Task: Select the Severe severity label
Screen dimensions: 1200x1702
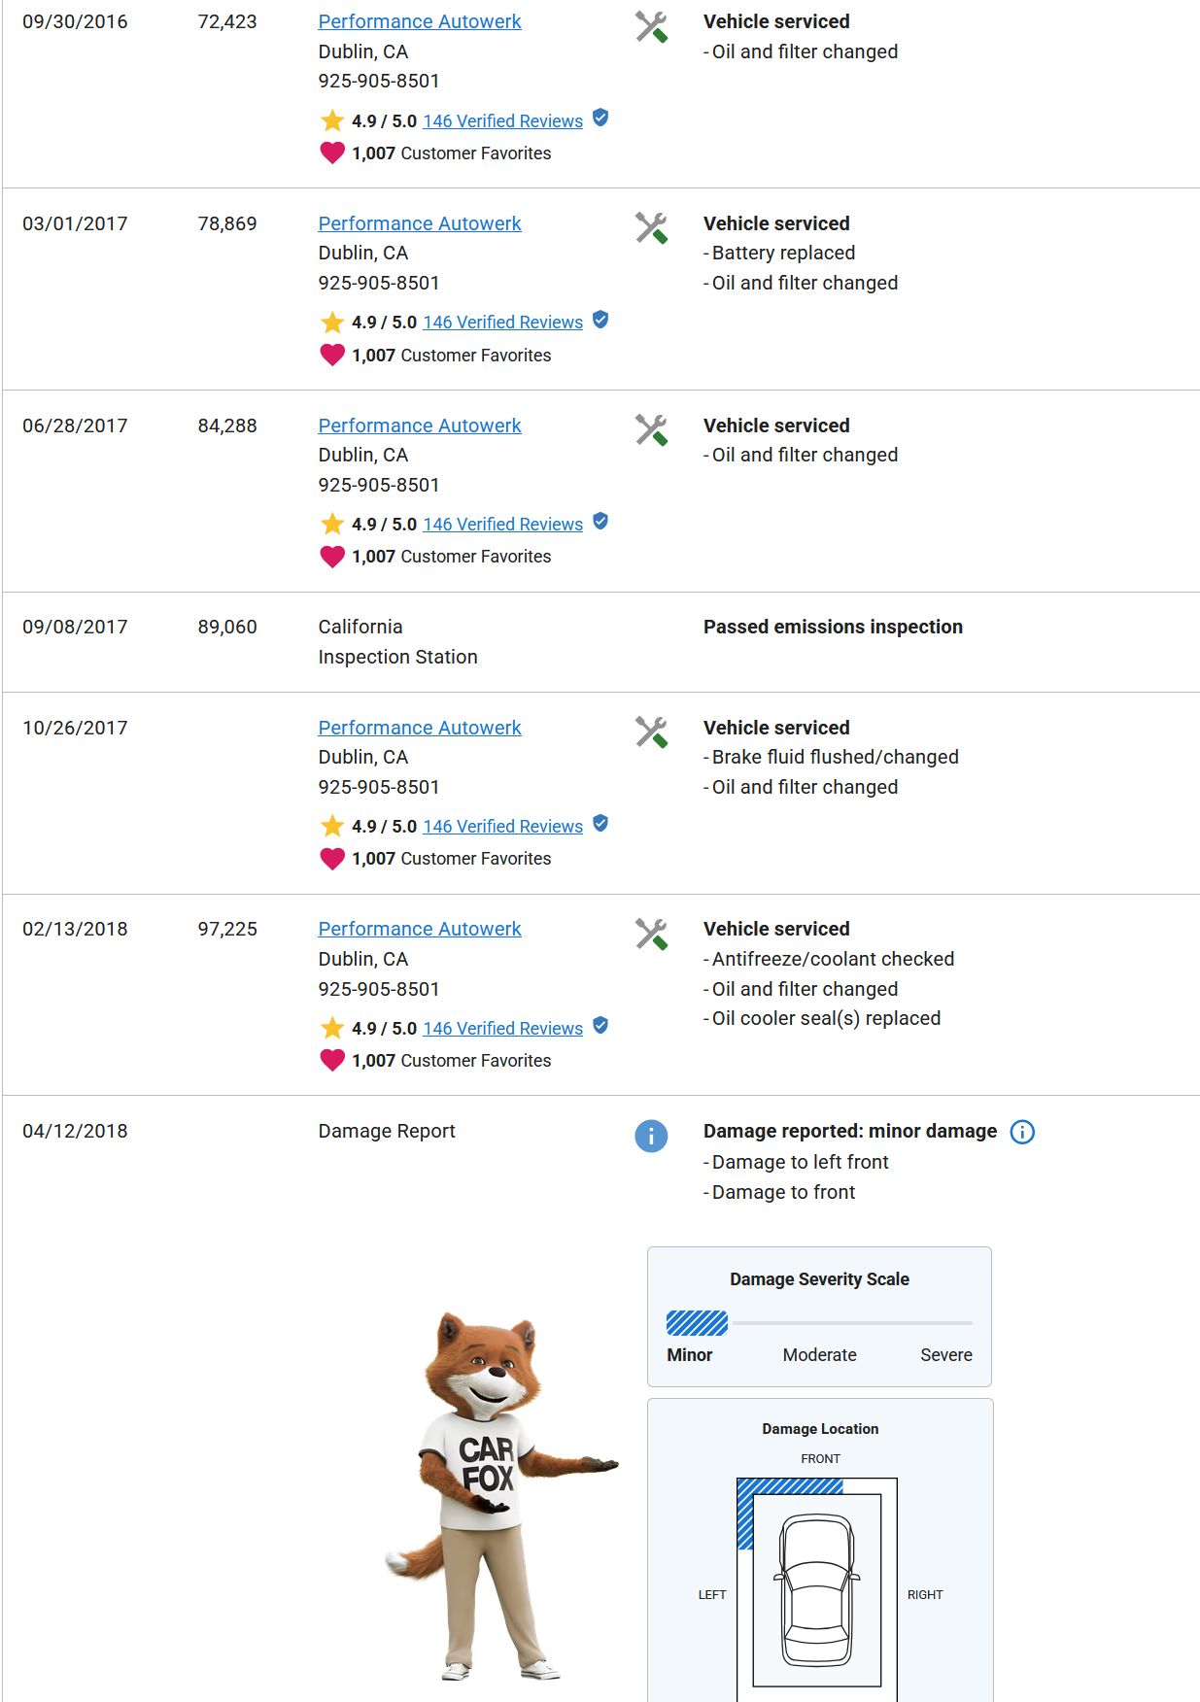Action: pyautogui.click(x=946, y=1355)
